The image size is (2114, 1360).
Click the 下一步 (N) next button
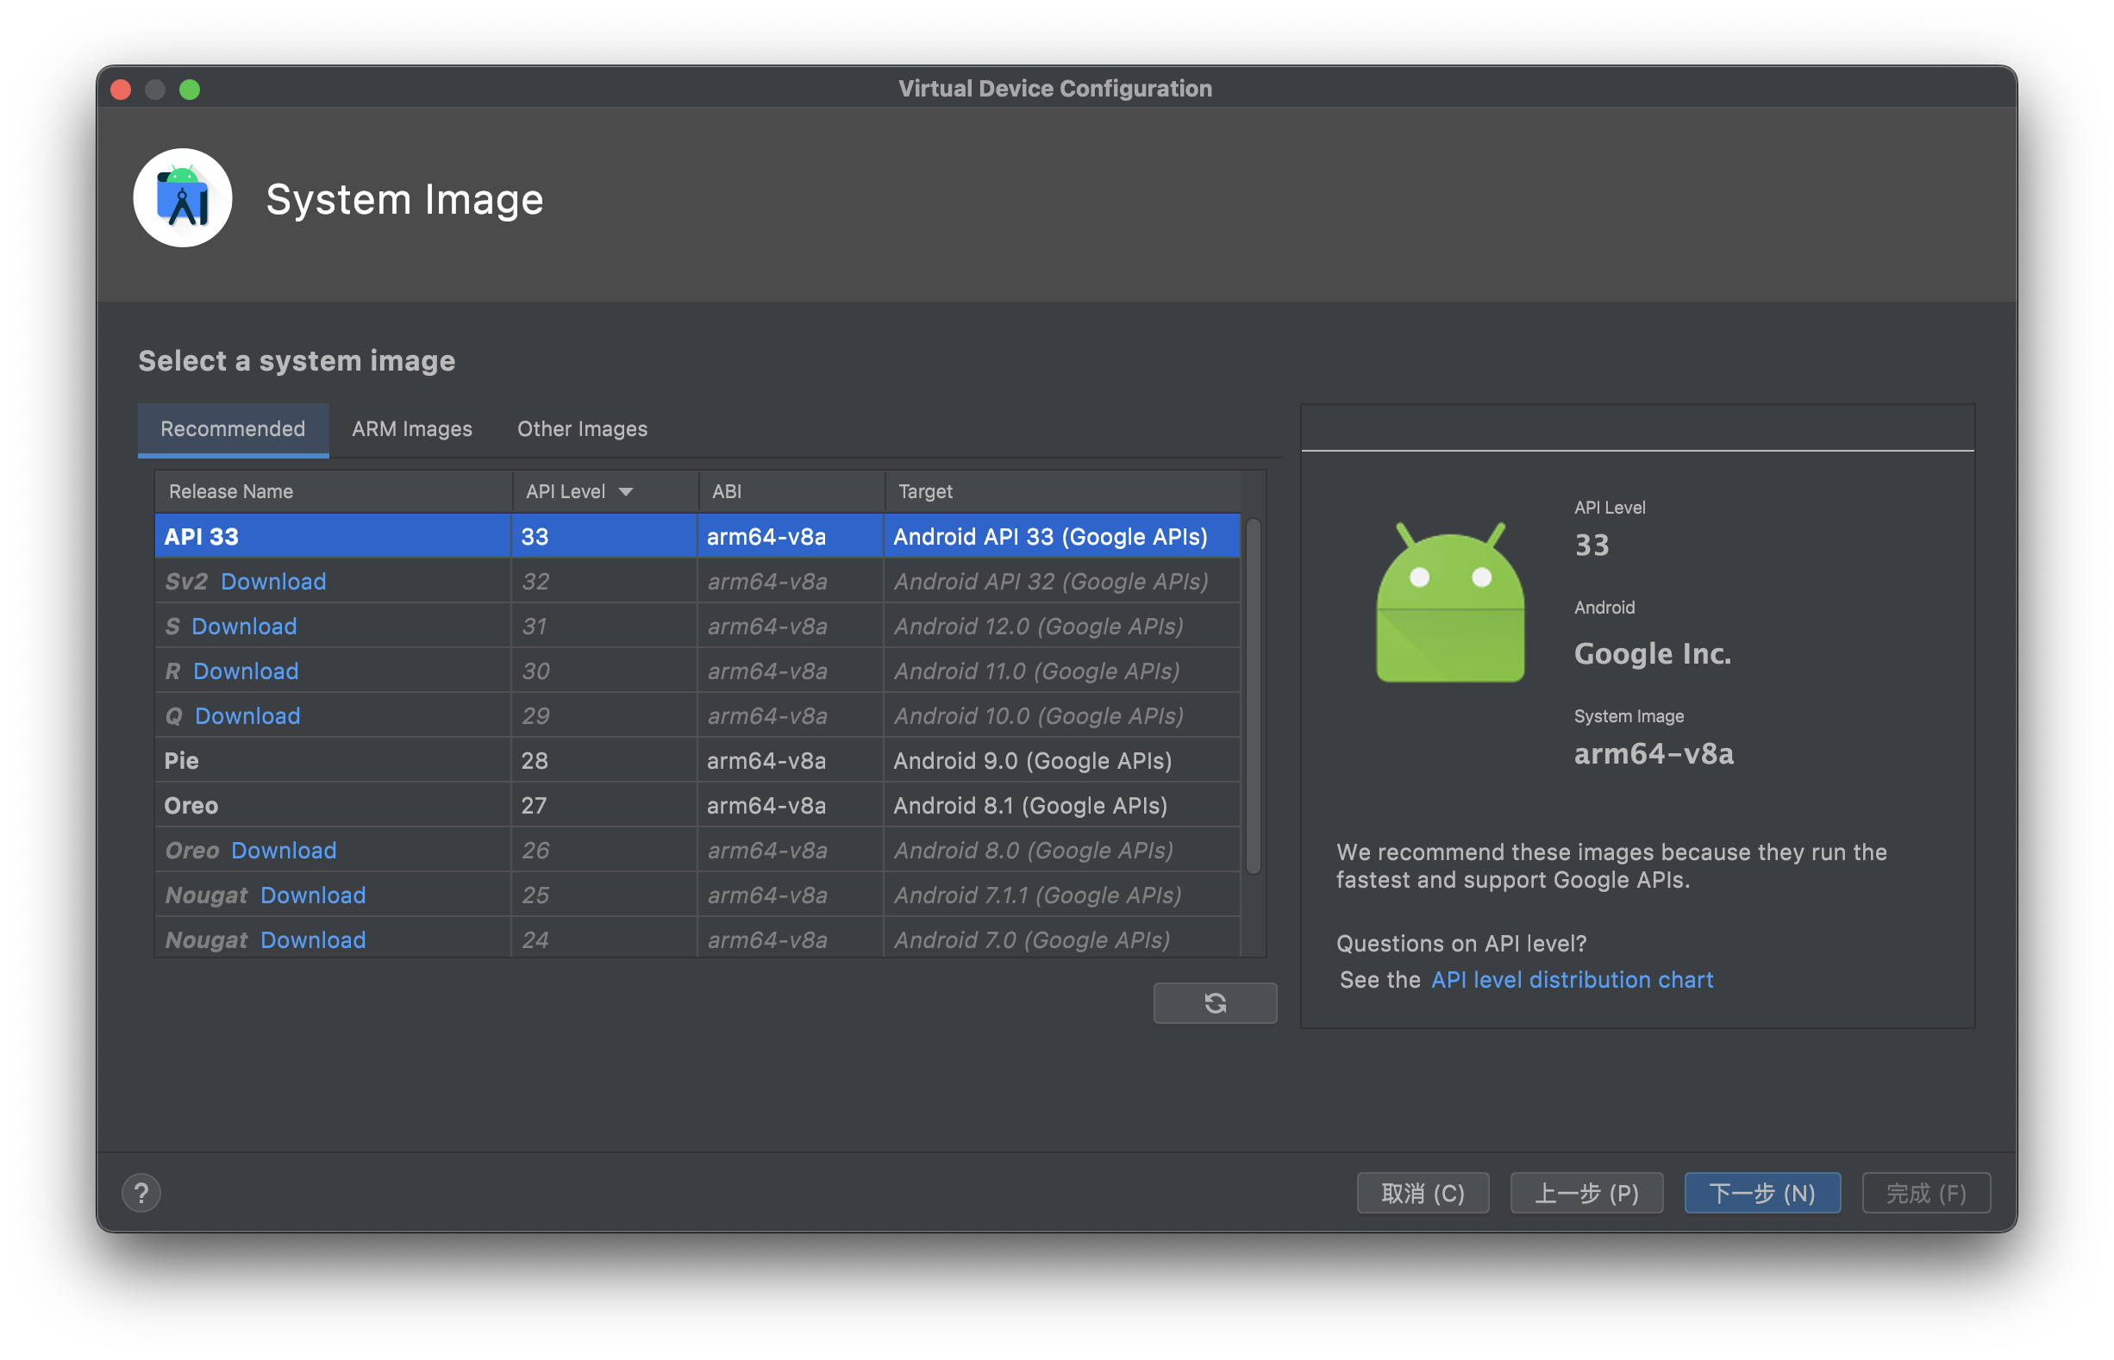(1761, 1193)
